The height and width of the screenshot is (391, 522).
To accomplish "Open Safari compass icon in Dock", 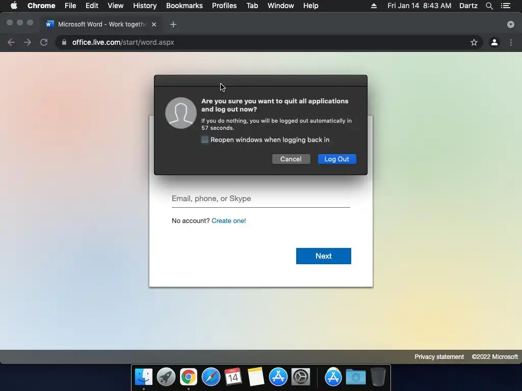I will [x=211, y=377].
